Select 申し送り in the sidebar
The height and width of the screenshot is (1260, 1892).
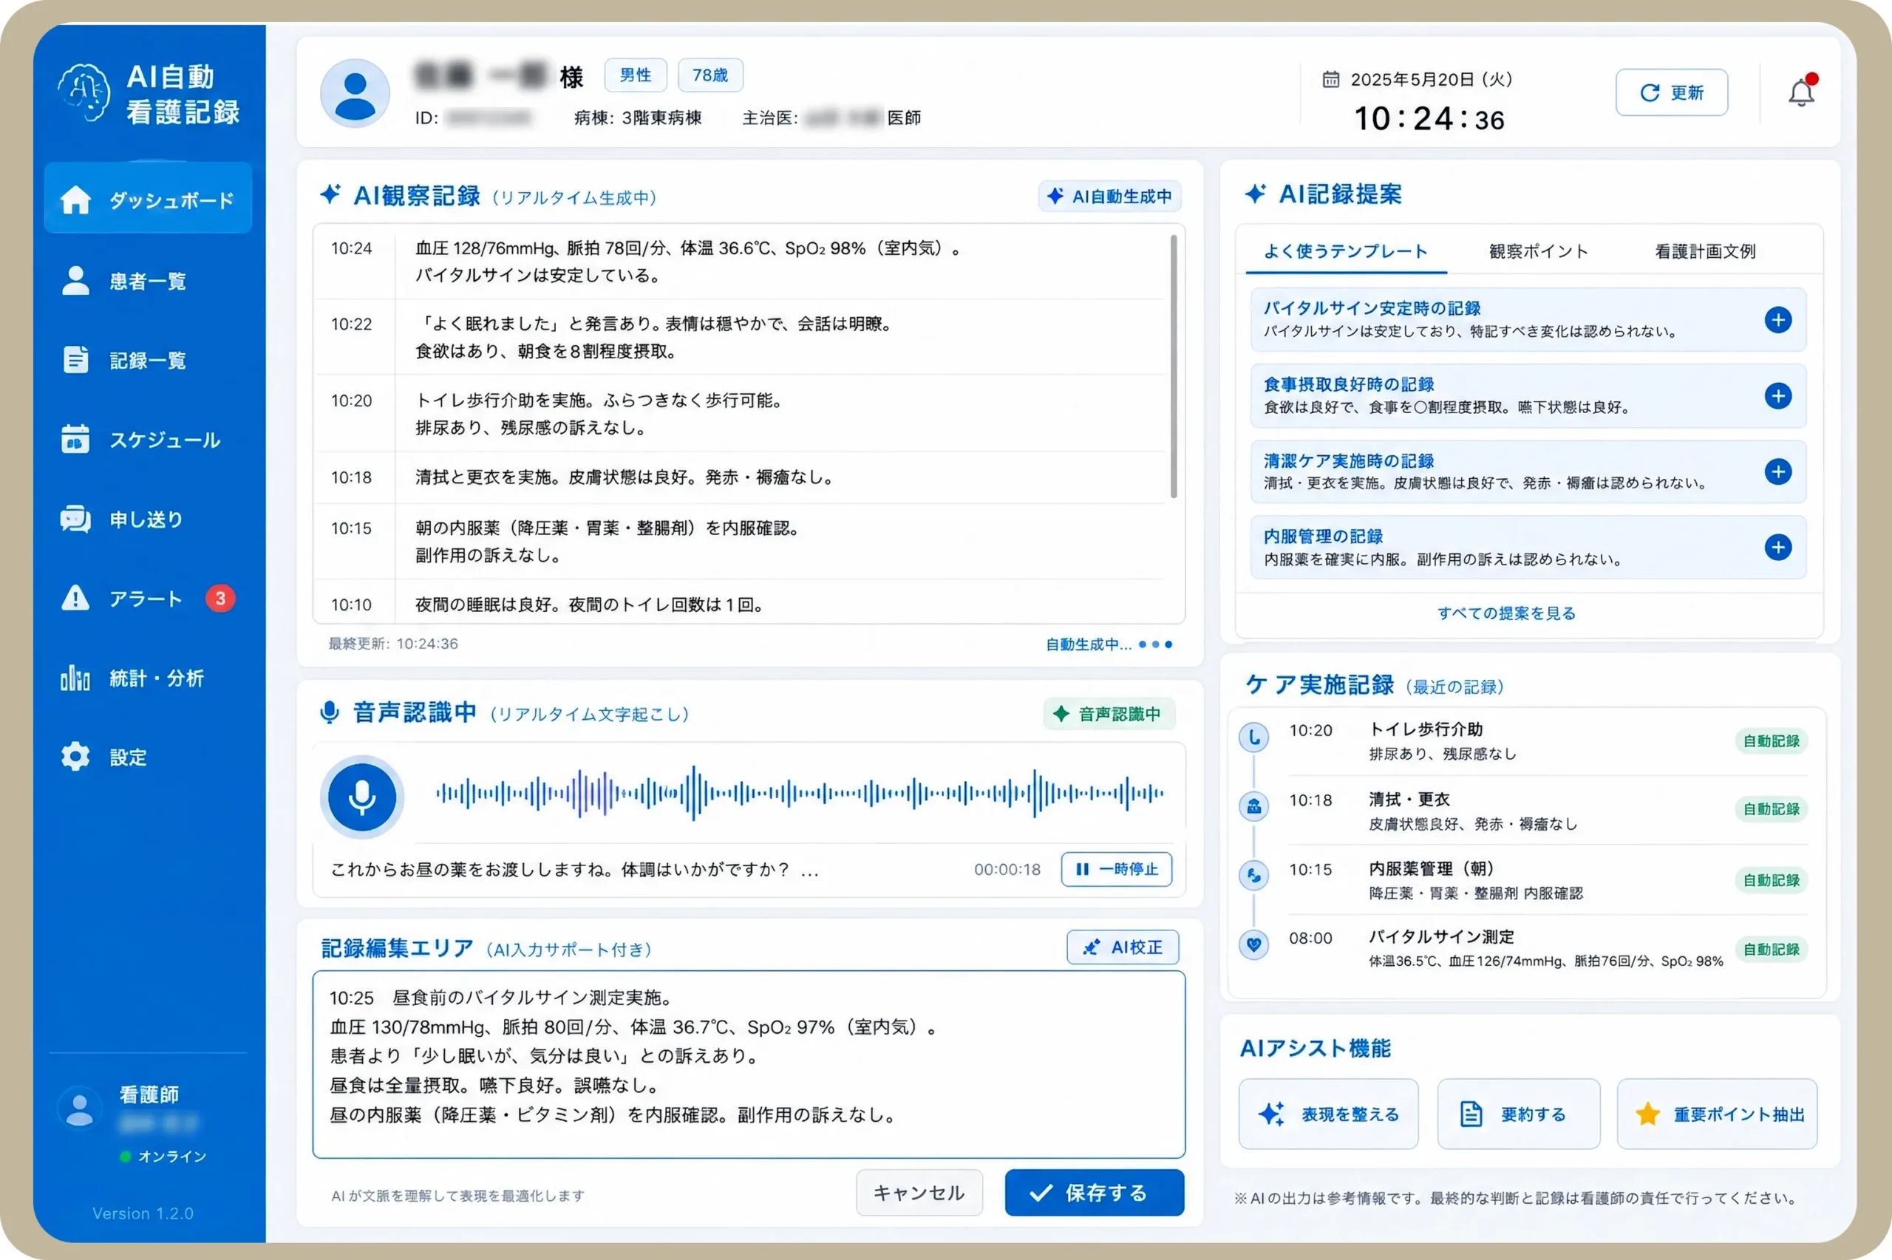pos(122,519)
